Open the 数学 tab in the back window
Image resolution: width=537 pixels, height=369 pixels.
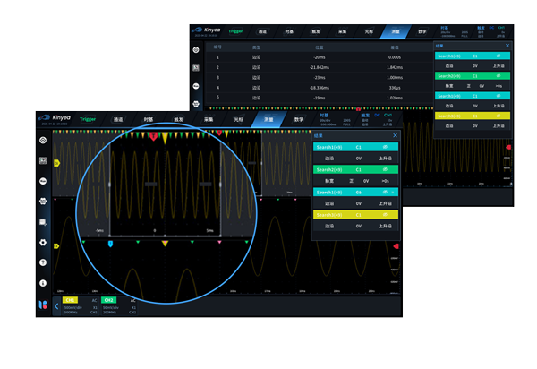[x=422, y=31]
